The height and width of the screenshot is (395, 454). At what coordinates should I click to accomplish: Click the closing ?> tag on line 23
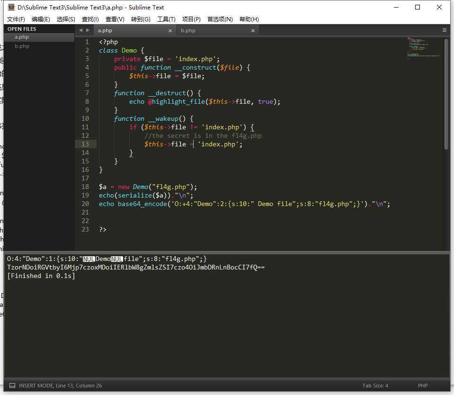(x=103, y=229)
